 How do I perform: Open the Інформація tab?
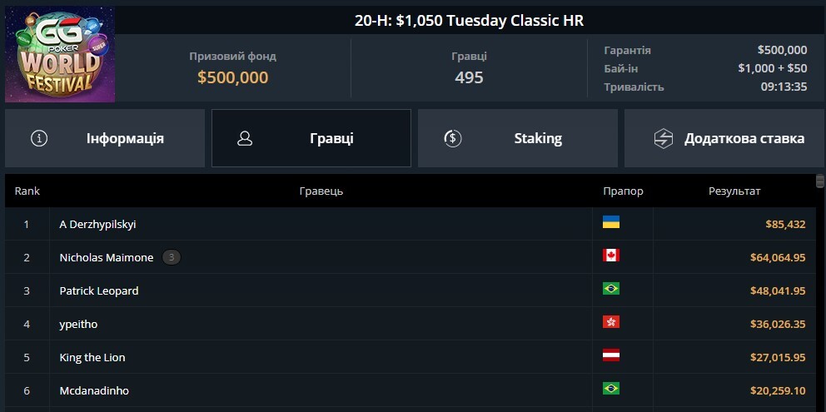click(105, 138)
